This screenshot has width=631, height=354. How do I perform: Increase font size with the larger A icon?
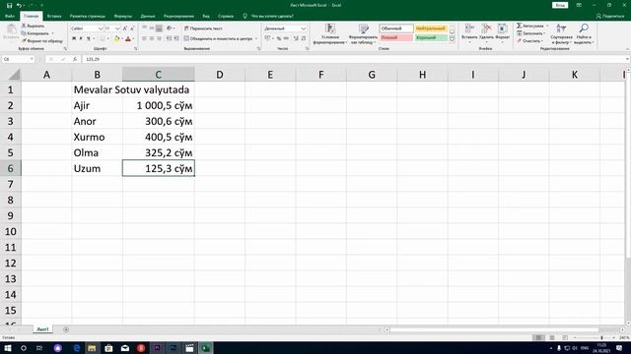[x=125, y=29]
